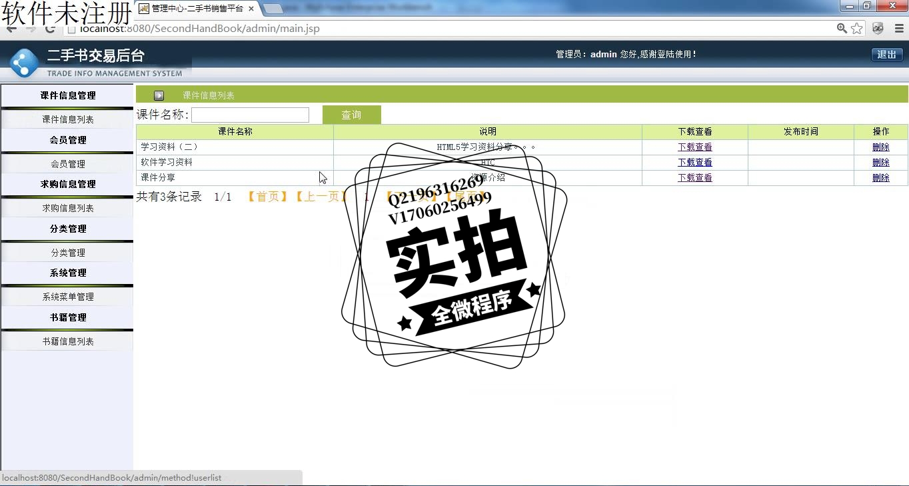Open 下载查看 for 软件学习资料

[x=695, y=162]
